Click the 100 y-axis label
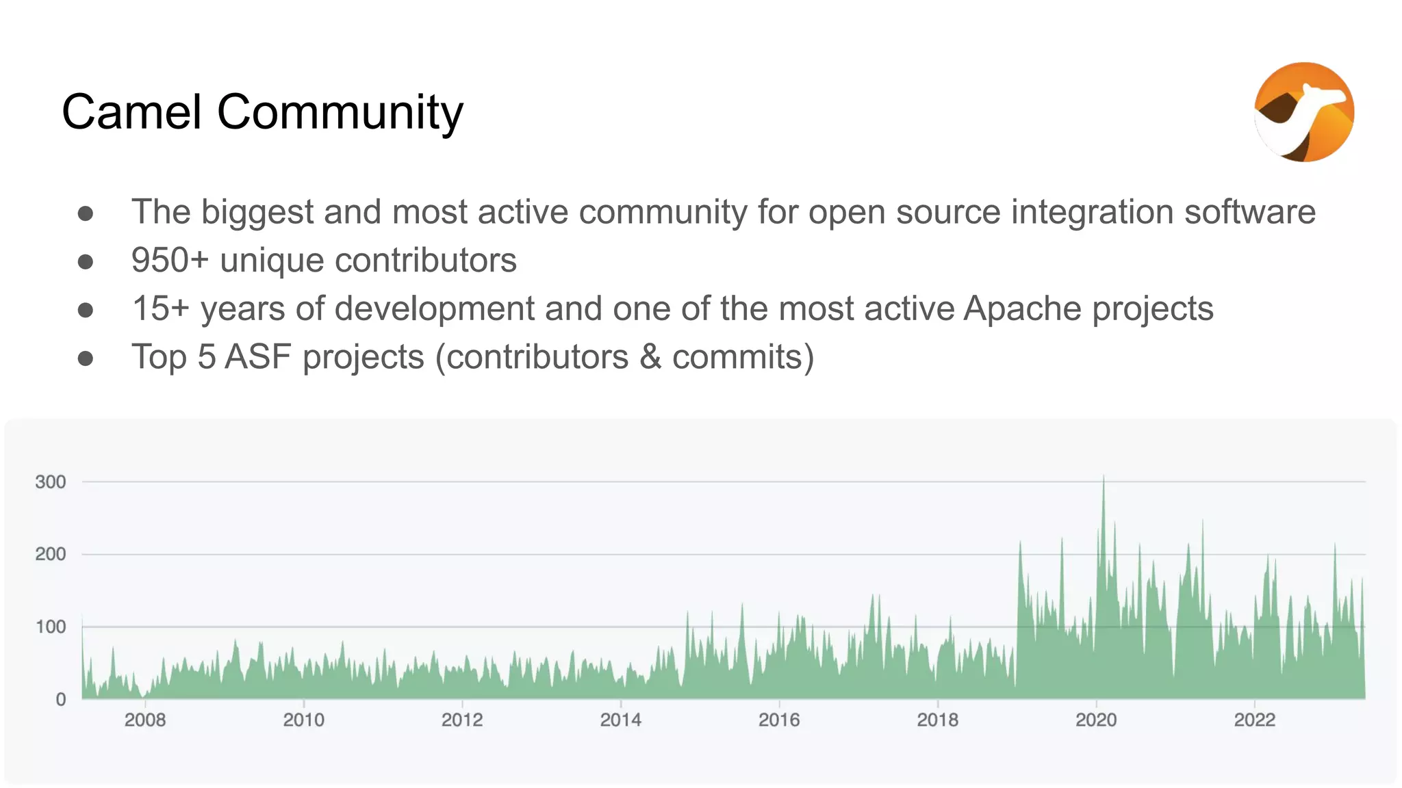This screenshot has width=1402, height=788. coord(51,627)
